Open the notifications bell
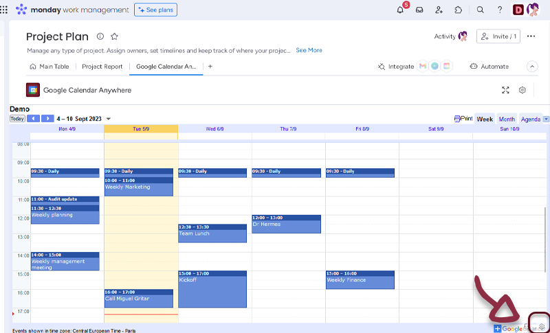The image size is (550, 333). click(401, 10)
